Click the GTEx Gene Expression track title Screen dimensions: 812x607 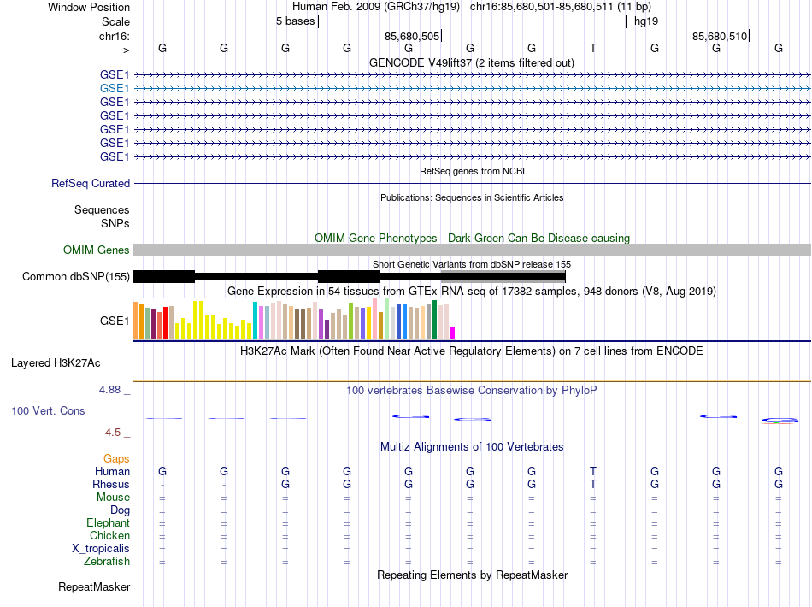(x=472, y=291)
